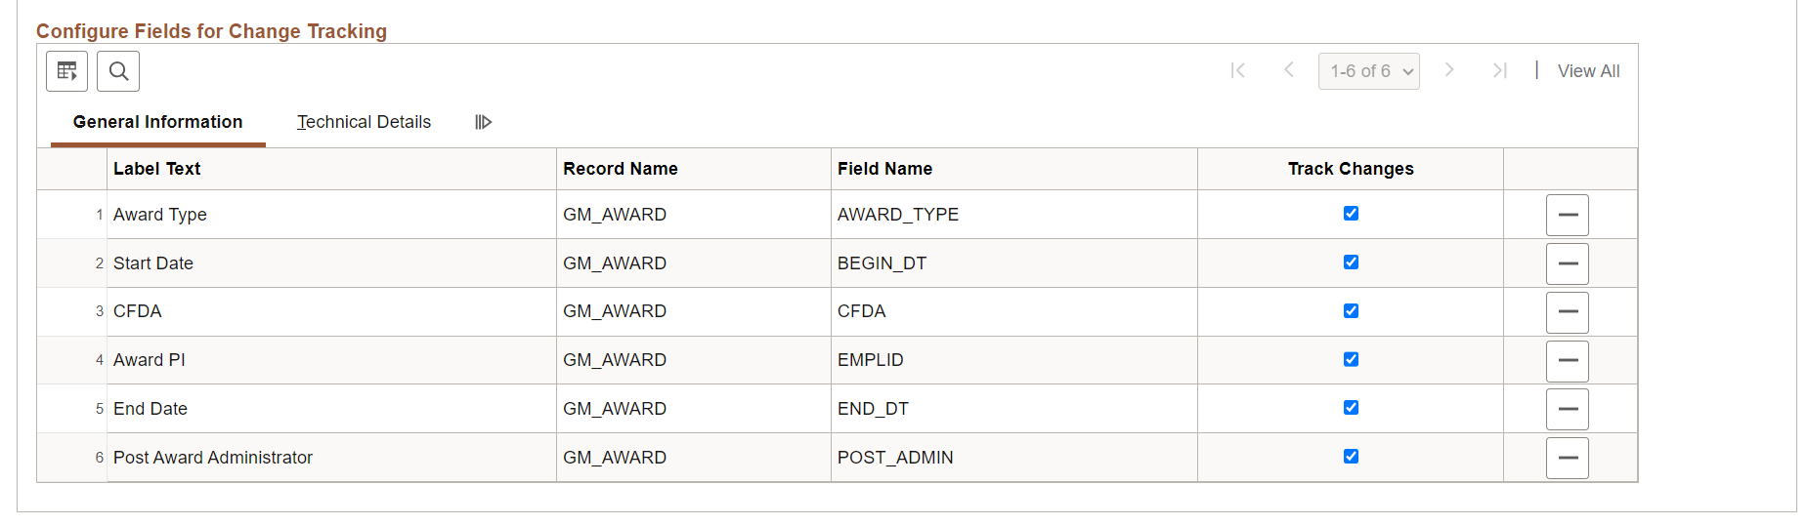Go to the next page arrow
Screen dimensions: 1808x525
point(1449,70)
